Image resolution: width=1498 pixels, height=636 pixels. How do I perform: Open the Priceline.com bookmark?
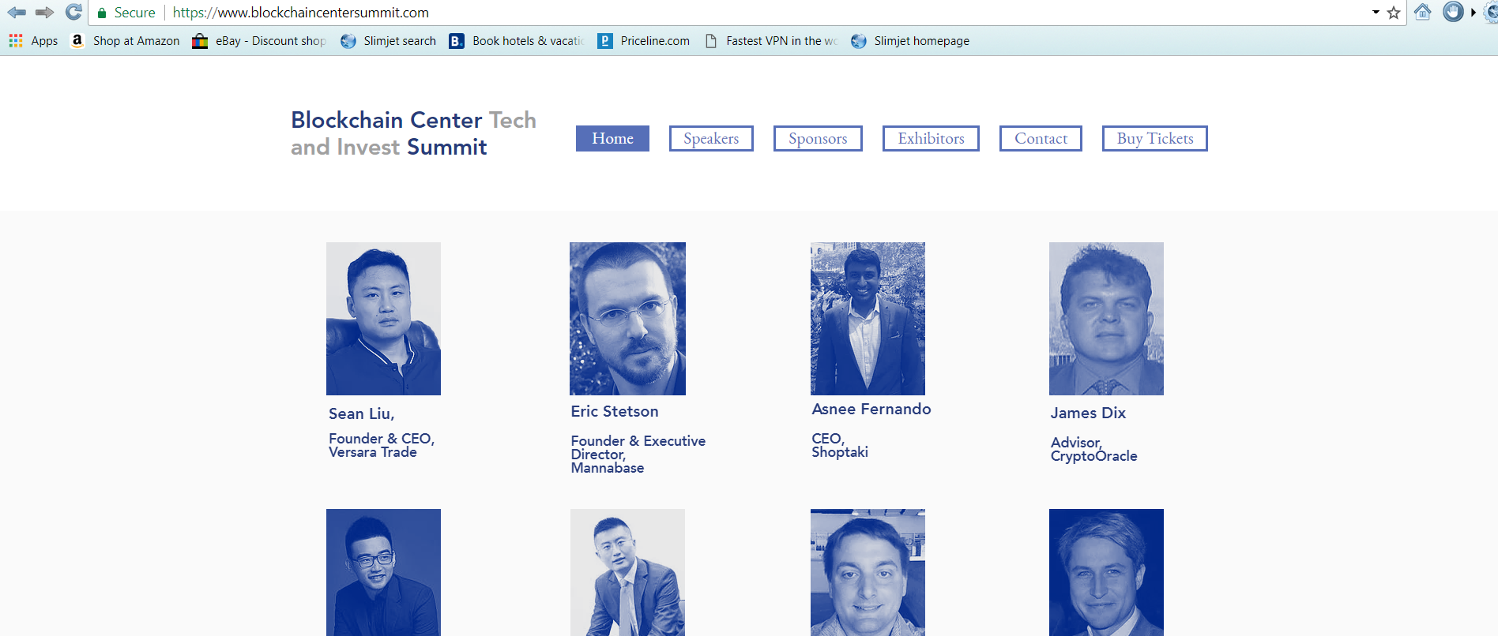644,41
